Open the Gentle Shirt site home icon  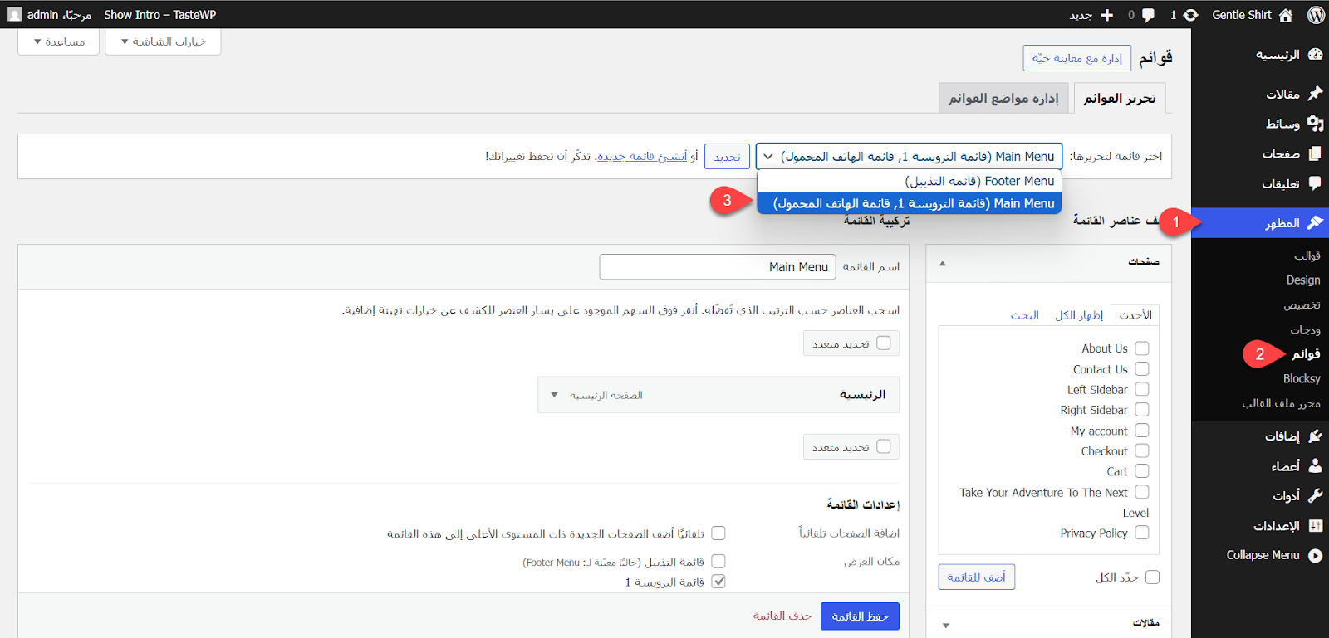coord(1286,15)
